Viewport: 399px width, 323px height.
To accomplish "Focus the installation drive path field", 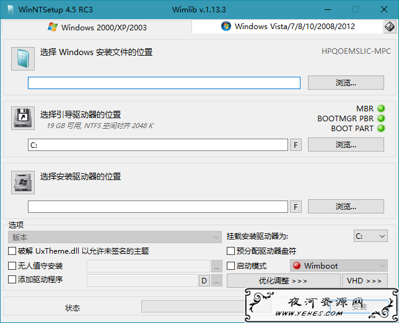I will pos(158,207).
